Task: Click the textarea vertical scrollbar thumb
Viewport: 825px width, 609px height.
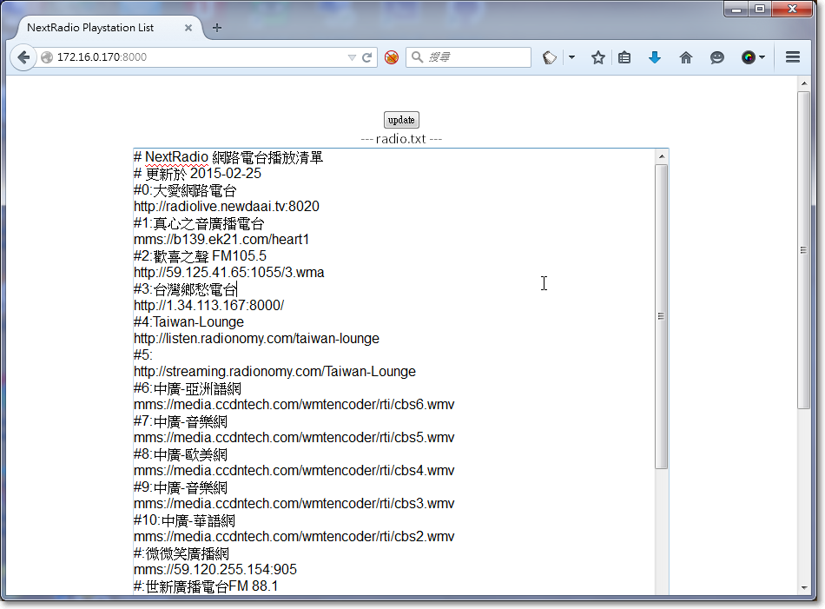Action: [662, 316]
